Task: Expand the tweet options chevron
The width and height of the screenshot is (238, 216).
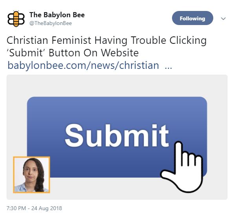Action: pyautogui.click(x=223, y=19)
